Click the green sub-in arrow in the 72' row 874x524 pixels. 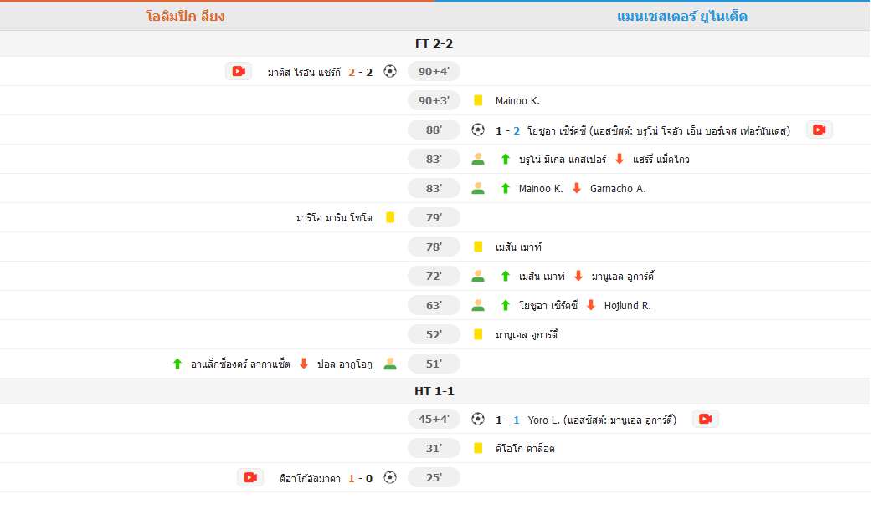(505, 276)
